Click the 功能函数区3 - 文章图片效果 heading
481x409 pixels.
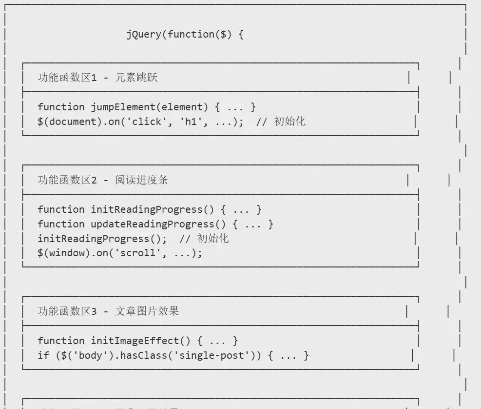[x=108, y=311]
